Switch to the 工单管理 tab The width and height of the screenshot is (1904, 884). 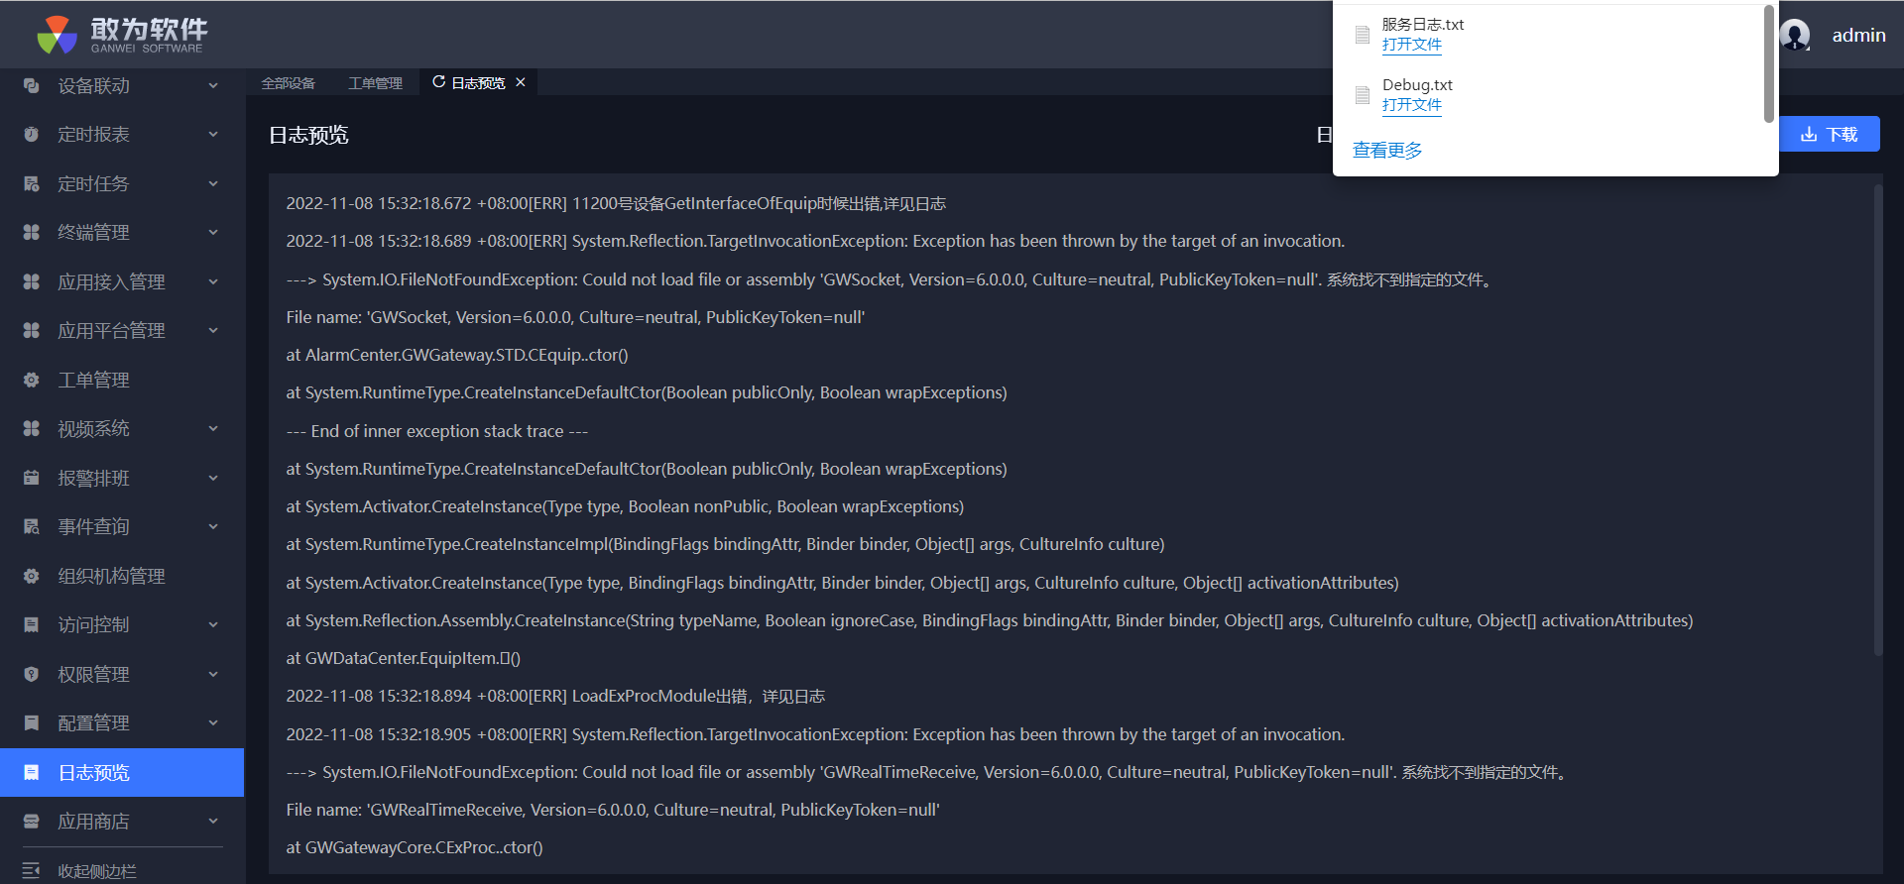(x=376, y=83)
